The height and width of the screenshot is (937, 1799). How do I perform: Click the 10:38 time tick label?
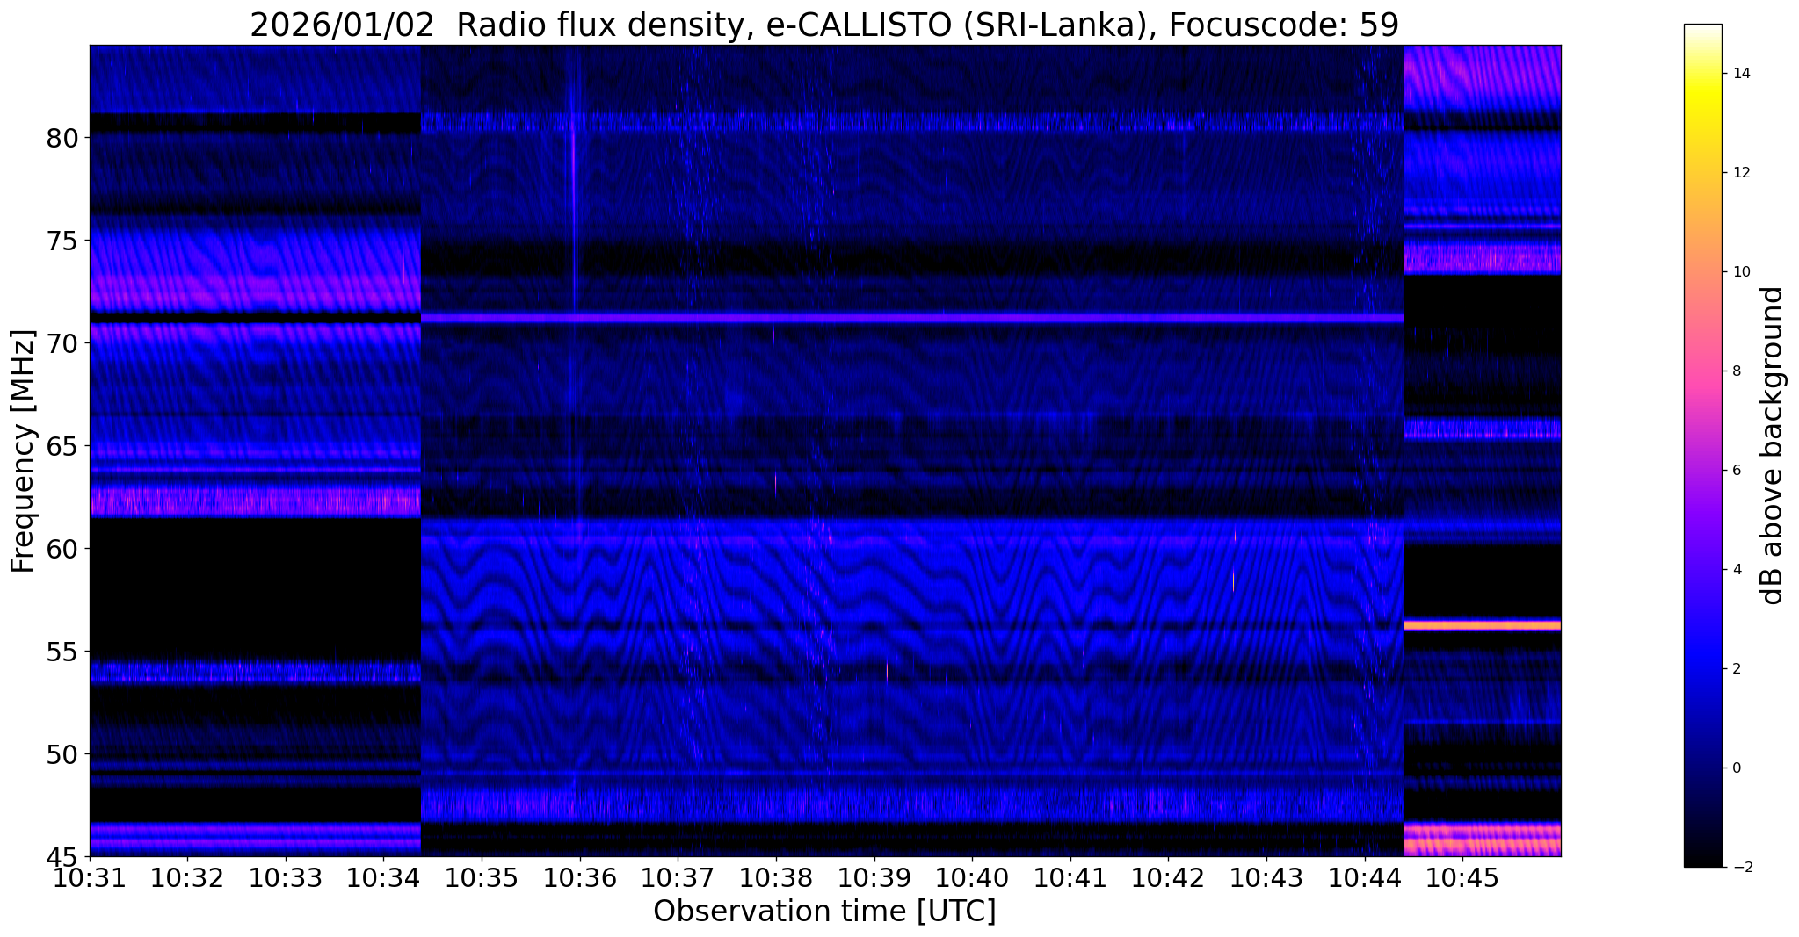click(776, 877)
